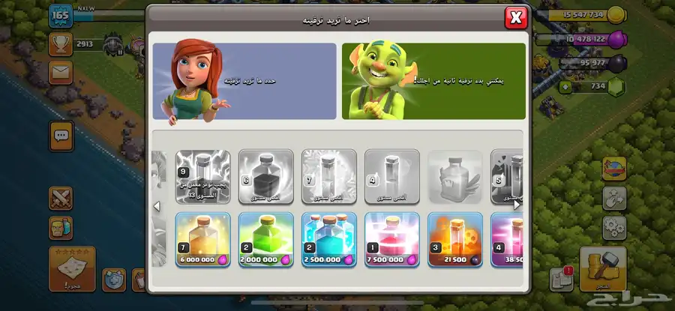Tap the gems counter 734
The width and height of the screenshot is (675, 311).
[598, 86]
